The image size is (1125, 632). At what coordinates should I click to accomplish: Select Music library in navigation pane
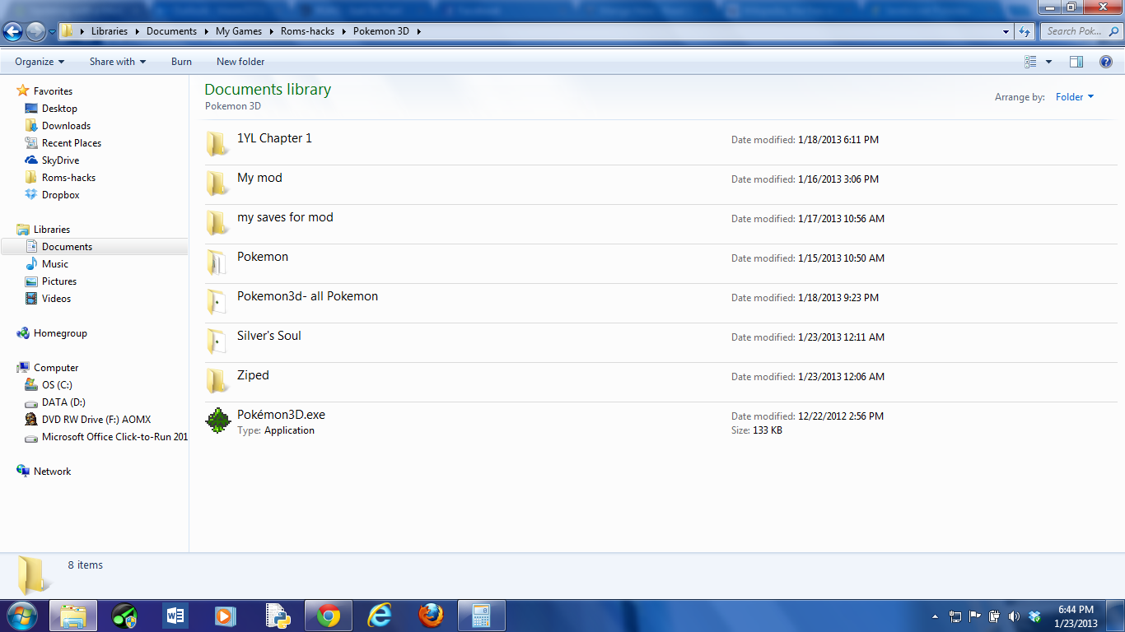55,264
